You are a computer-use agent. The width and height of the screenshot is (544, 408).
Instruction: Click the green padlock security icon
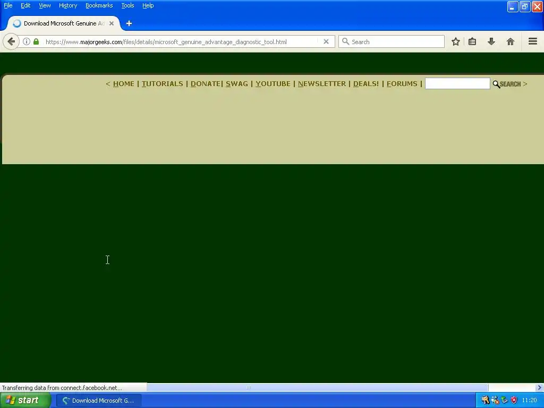(x=36, y=41)
